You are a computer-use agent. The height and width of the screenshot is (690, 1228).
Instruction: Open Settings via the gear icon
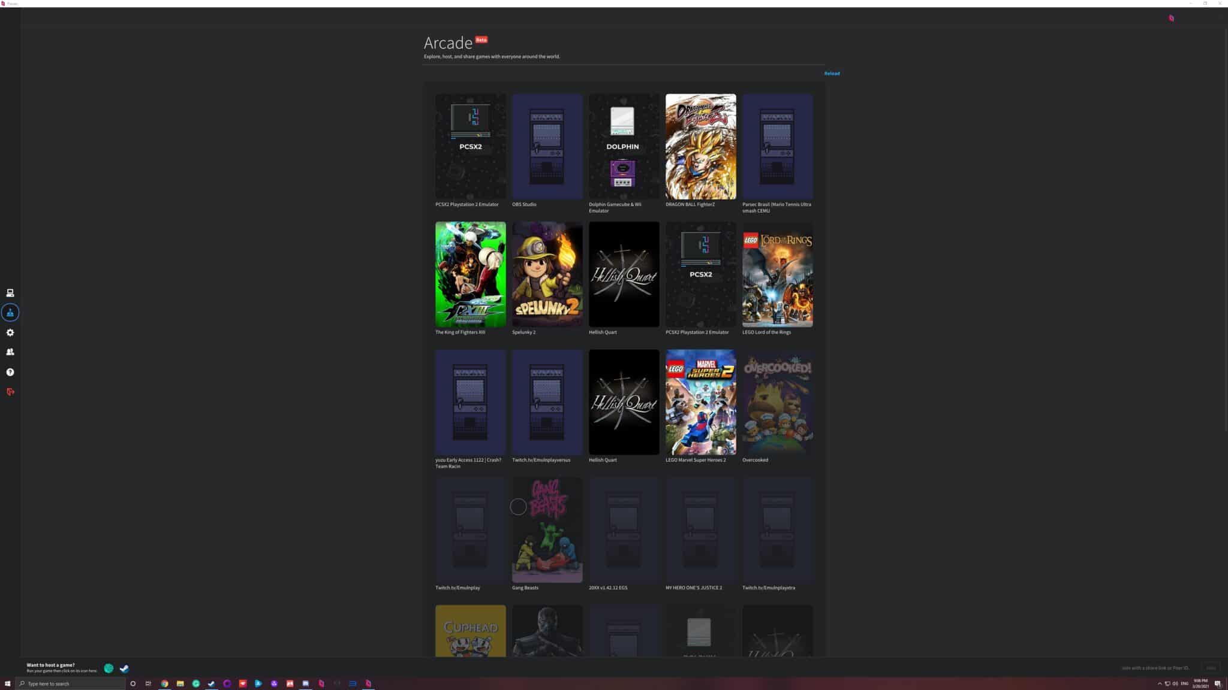[10, 332]
